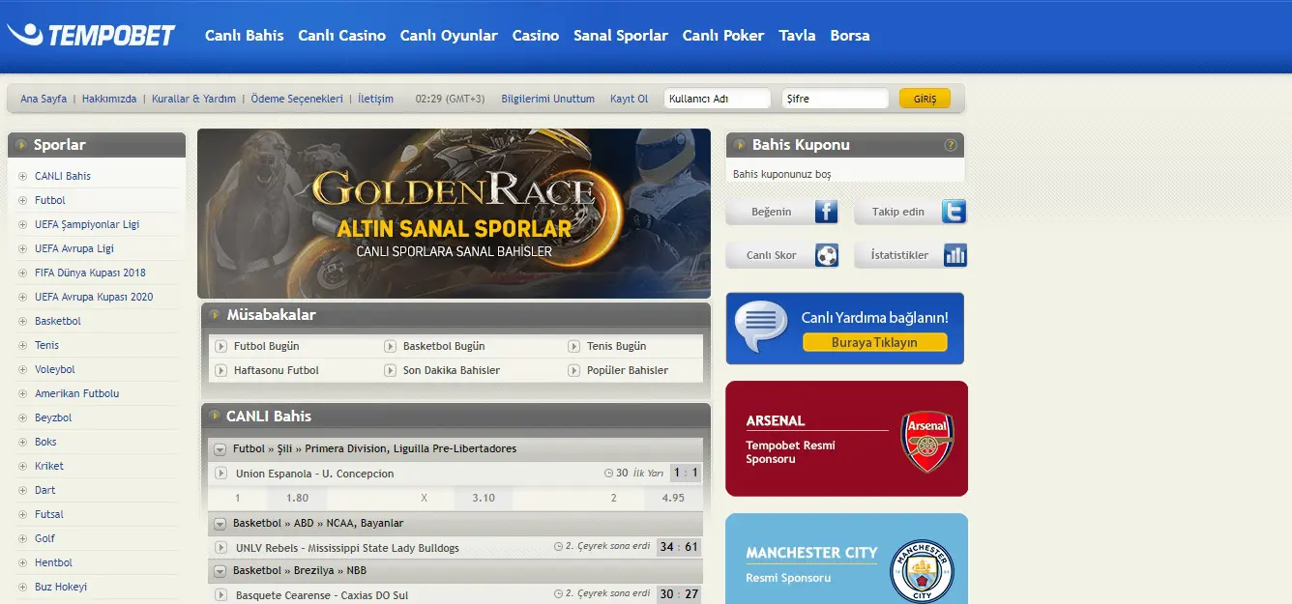Select Canlı Oyunlar from the top navigation
This screenshot has width=1292, height=604.
pos(449,36)
